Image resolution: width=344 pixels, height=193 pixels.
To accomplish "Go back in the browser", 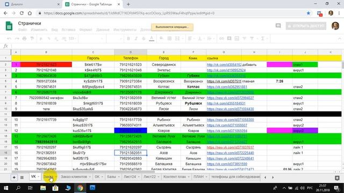I will coord(5,13).
